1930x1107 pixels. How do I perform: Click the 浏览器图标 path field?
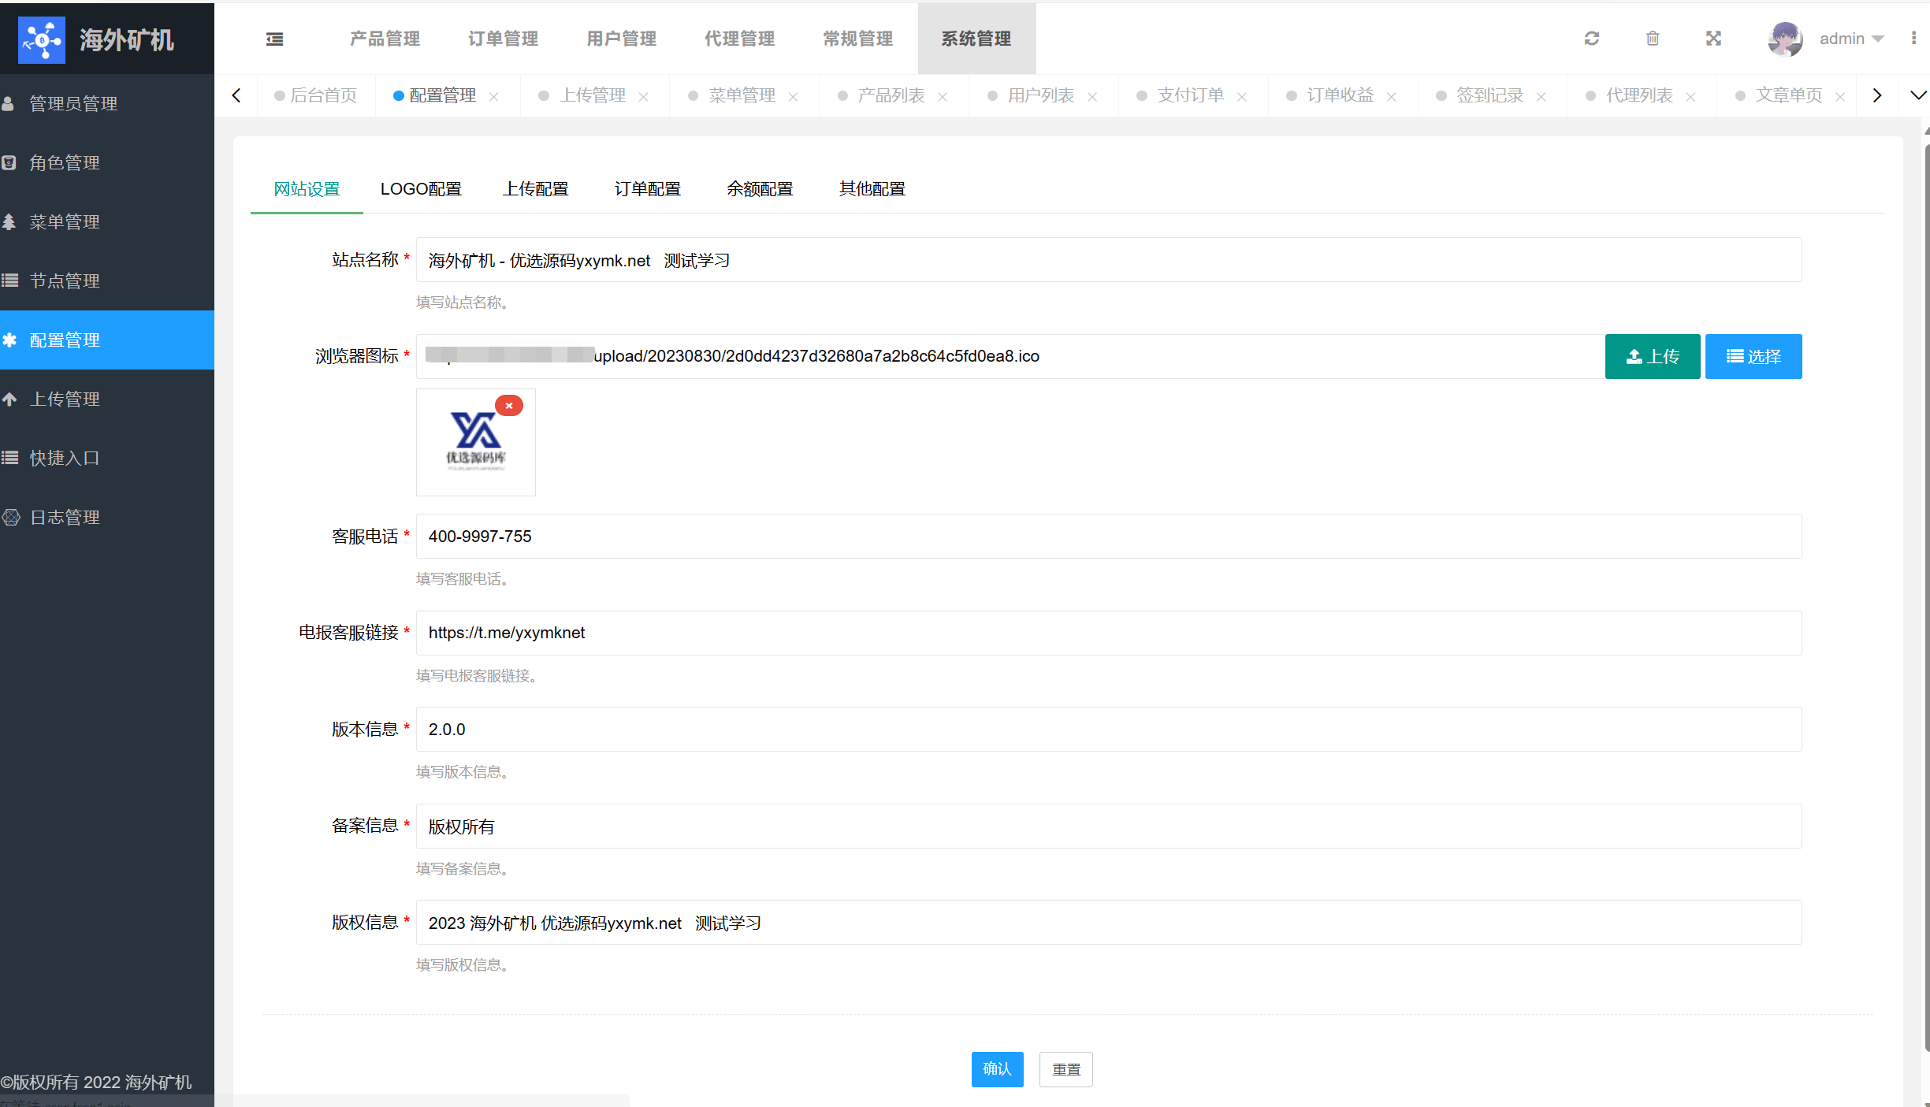(x=1010, y=356)
